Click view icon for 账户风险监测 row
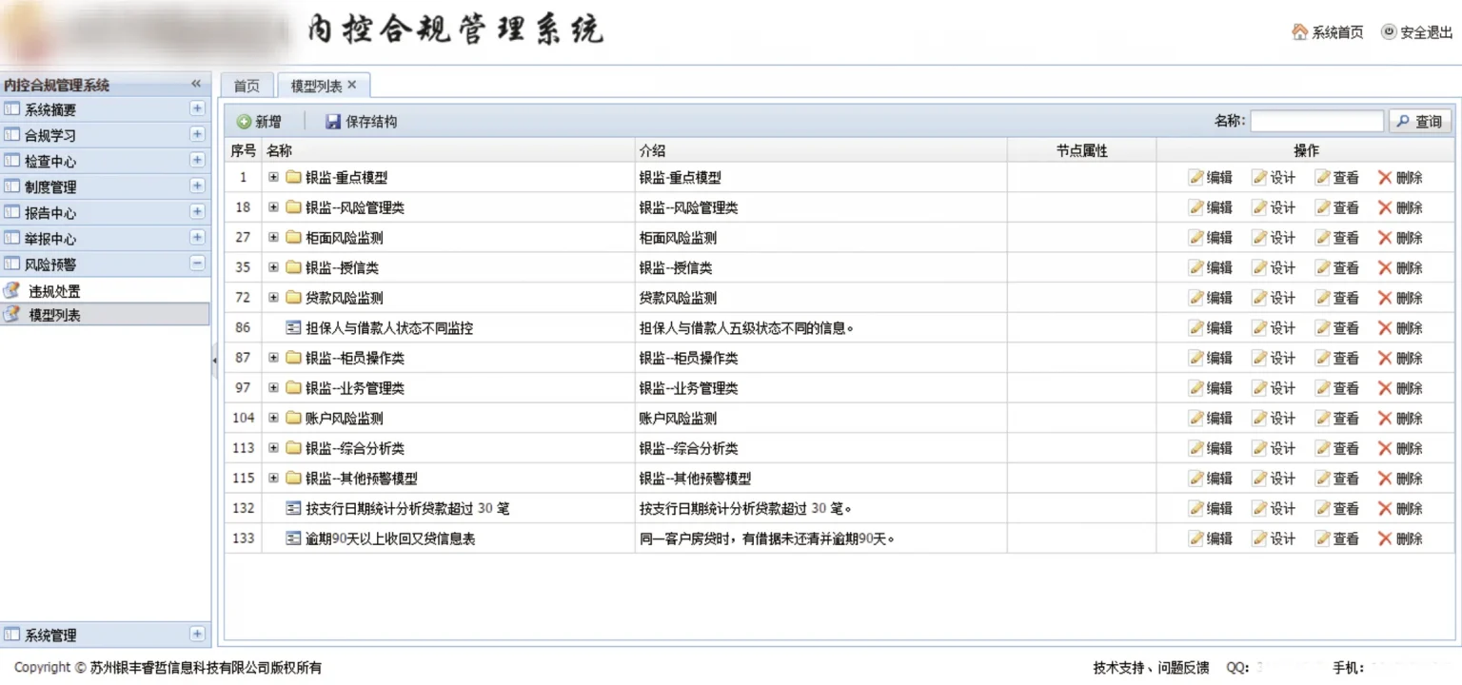This screenshot has width=1462, height=685. [x=1323, y=419]
